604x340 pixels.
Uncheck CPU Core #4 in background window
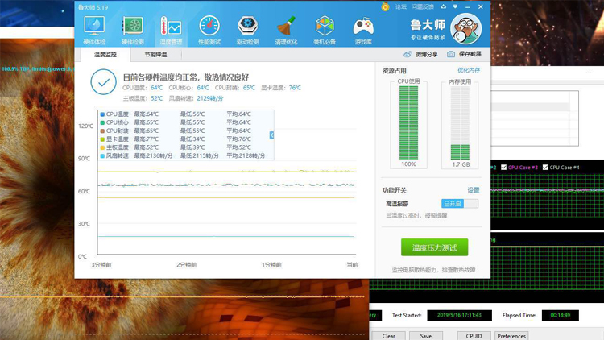pyautogui.click(x=545, y=168)
